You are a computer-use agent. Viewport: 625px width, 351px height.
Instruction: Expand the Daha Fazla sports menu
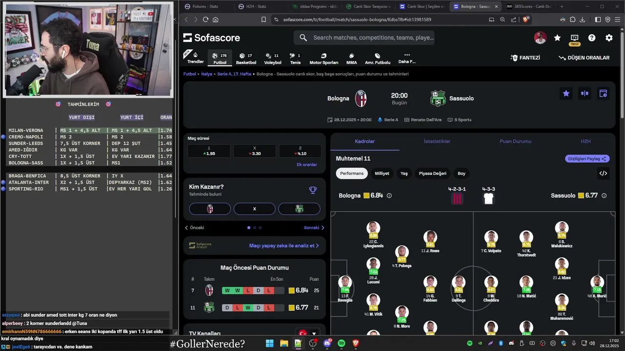(x=407, y=58)
